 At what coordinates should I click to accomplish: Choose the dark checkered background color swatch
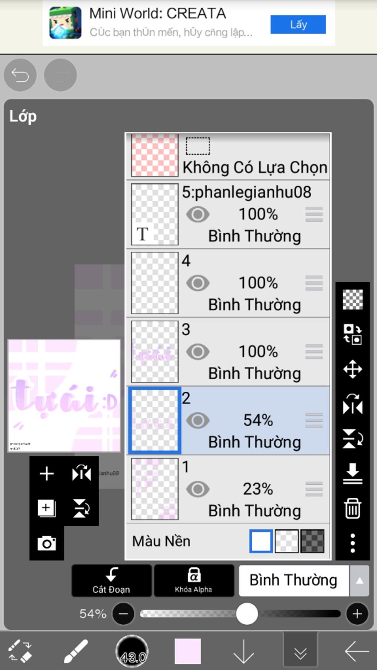tap(312, 541)
